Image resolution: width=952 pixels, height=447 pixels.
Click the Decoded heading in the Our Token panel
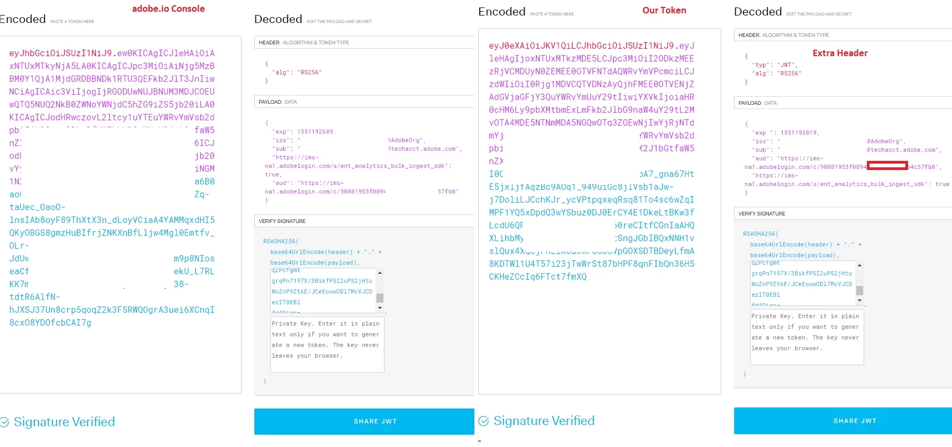(x=758, y=12)
